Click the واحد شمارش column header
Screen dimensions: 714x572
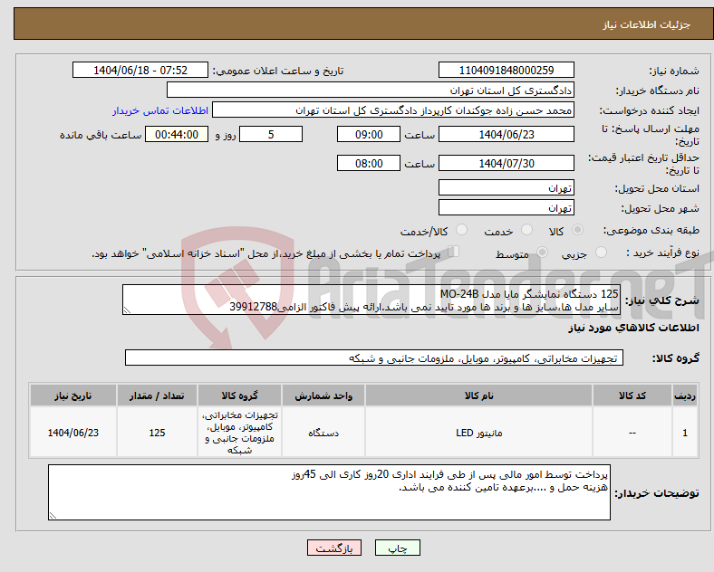323,396
